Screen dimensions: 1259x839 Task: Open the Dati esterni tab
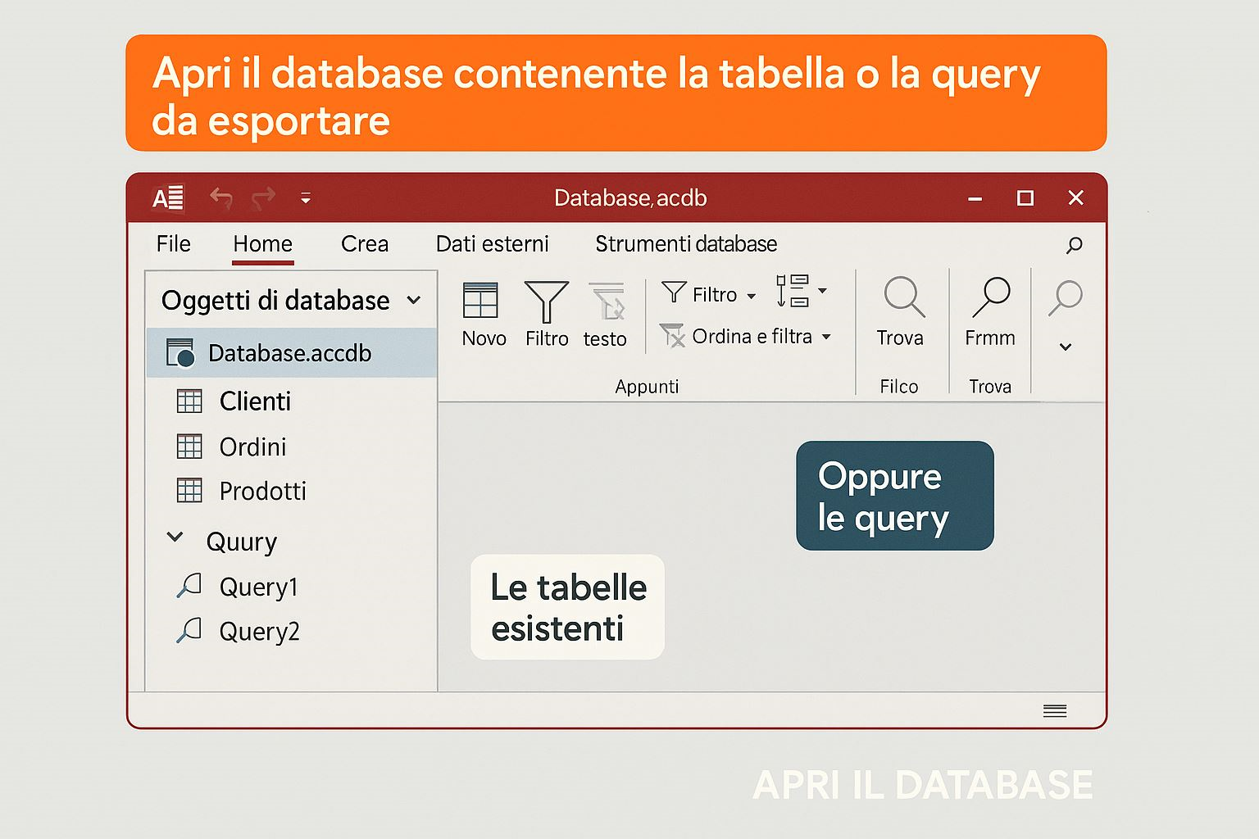click(x=492, y=244)
